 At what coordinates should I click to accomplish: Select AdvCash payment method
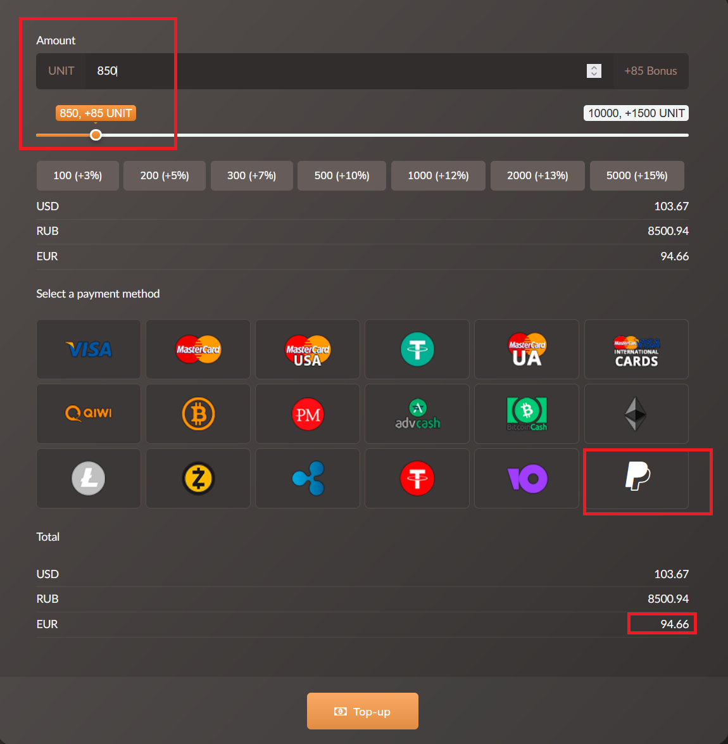417,413
